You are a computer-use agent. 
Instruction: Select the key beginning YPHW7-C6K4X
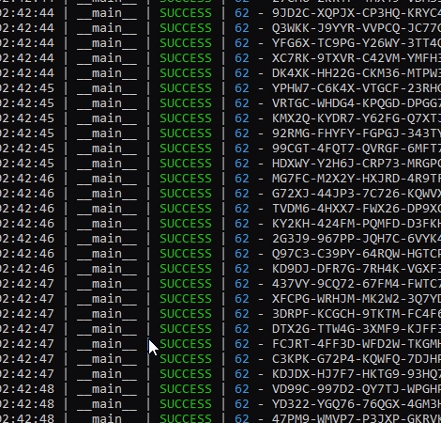tap(357, 88)
